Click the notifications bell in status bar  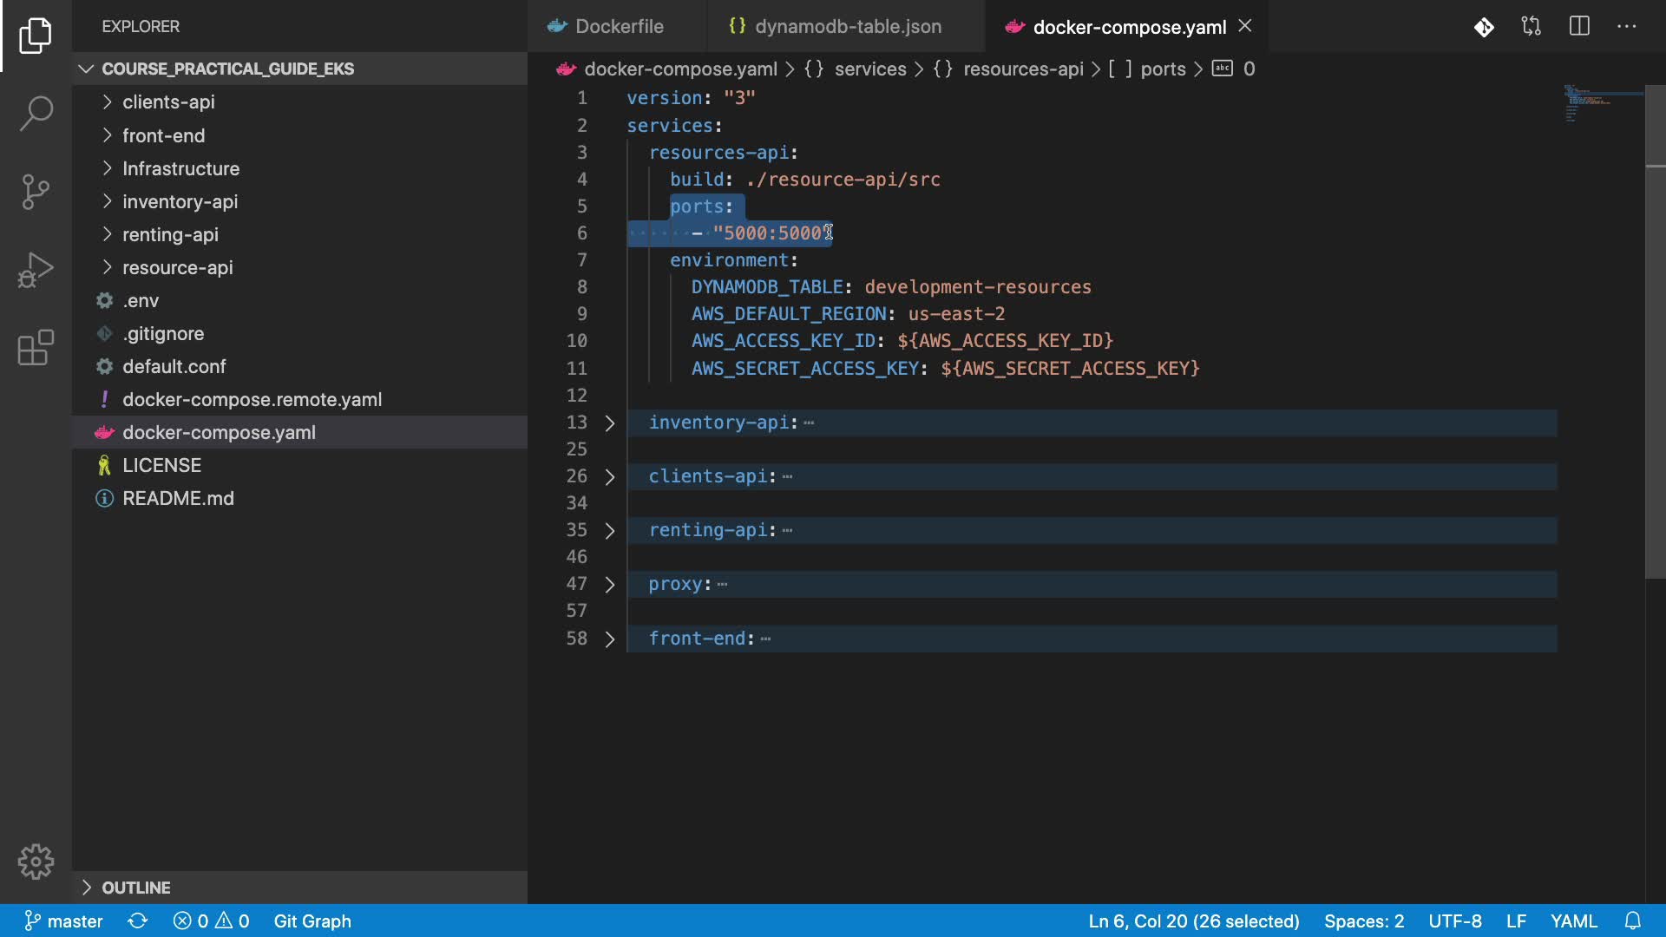[1633, 921]
